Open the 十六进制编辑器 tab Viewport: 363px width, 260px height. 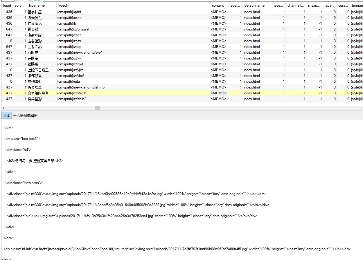(x=25, y=115)
